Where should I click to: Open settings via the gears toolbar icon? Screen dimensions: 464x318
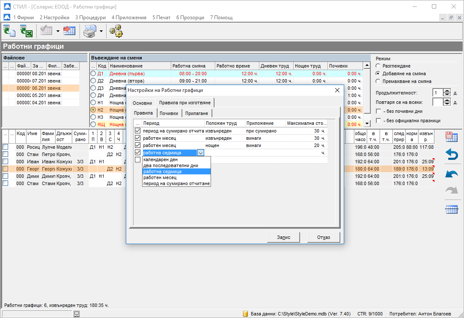pos(116,31)
